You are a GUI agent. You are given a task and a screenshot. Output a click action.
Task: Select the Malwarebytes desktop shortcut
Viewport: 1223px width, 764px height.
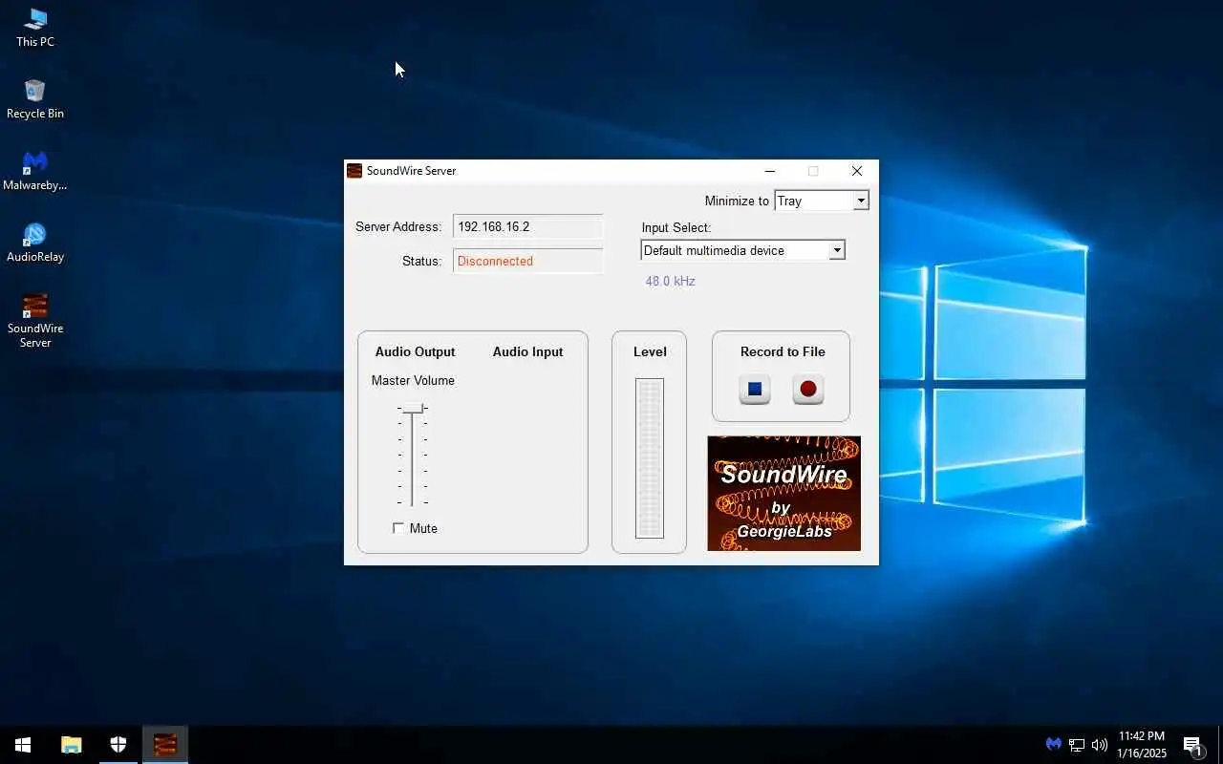point(35,171)
